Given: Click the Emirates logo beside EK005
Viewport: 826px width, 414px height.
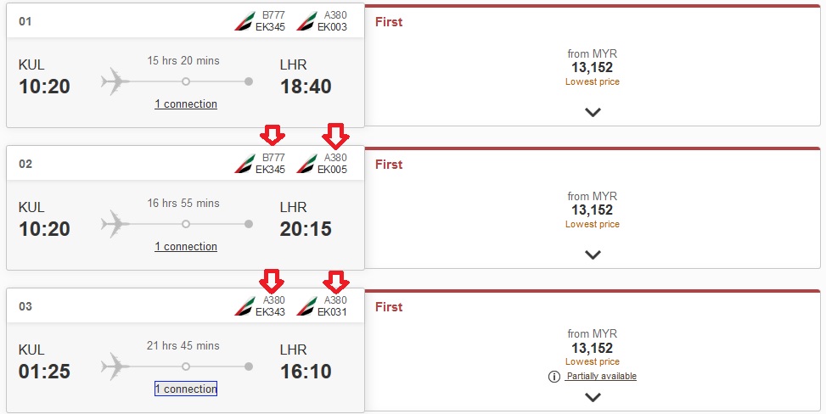Looking at the screenshot, I should tap(306, 164).
